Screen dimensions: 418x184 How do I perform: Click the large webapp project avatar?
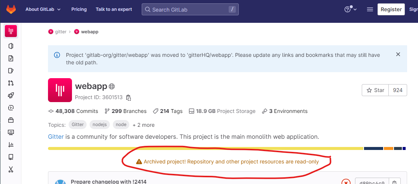(60, 90)
